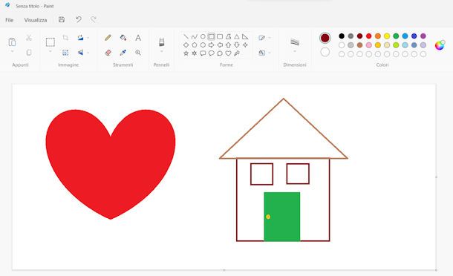The height and width of the screenshot is (276, 453).
Task: Pick the Right arrow shape
Action: pos(211,45)
